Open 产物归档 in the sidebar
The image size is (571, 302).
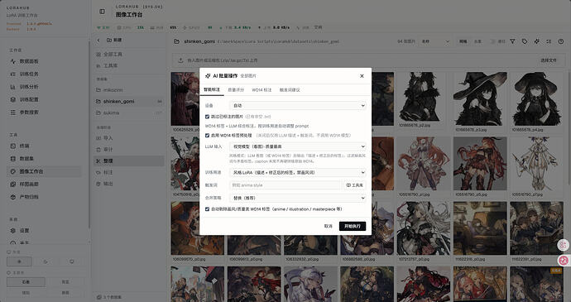click(44, 197)
